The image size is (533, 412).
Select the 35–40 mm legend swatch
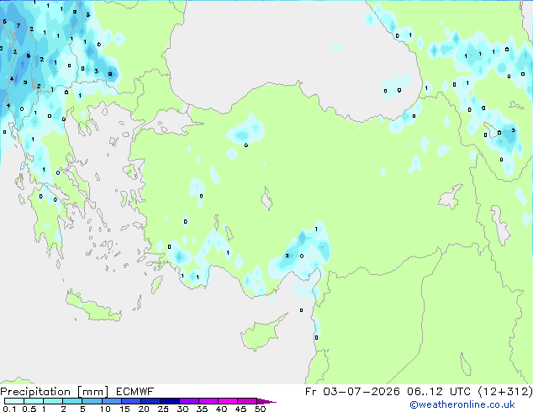[208, 401]
